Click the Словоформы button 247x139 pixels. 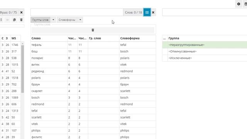coord(67,20)
